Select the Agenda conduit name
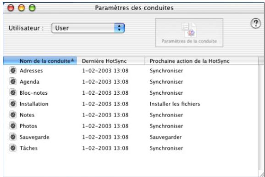Image resolution: width=265 pixels, height=177 pixels. [29, 82]
